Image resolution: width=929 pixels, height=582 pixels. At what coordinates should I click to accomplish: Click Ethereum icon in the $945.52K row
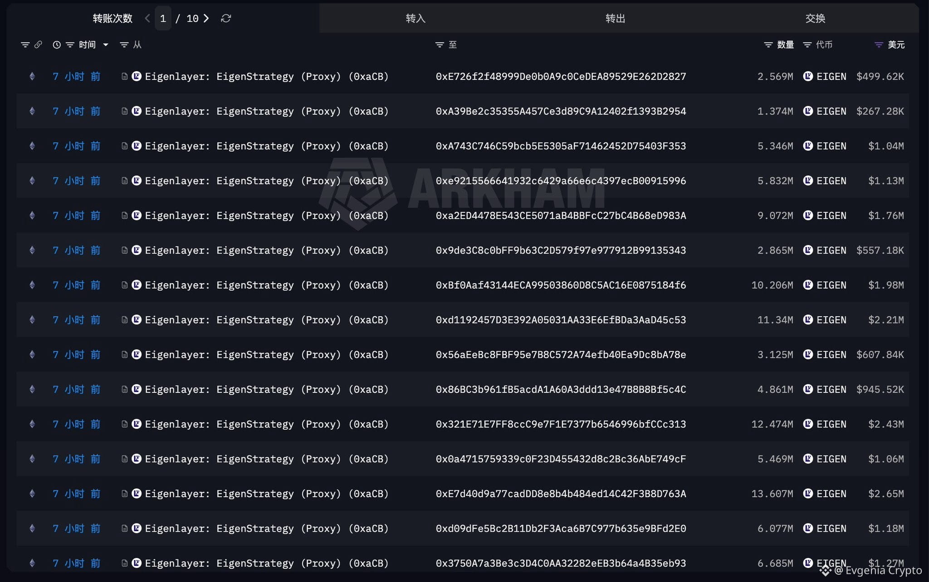tap(32, 389)
